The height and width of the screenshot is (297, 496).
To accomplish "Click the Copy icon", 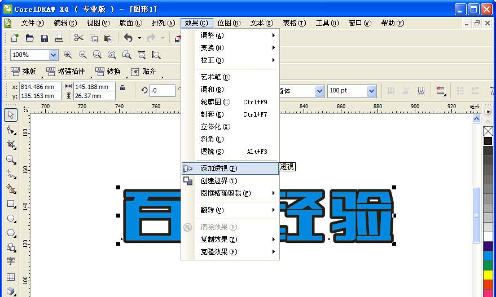I will (94, 38).
